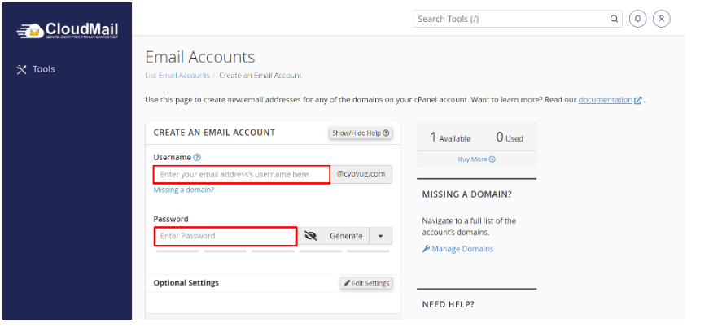Open Tools in the sidebar
Viewport: 709px width, 327px height.
[36, 69]
